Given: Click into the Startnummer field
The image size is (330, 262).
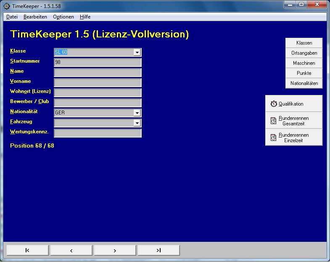Looking at the screenshot, I should [98, 62].
